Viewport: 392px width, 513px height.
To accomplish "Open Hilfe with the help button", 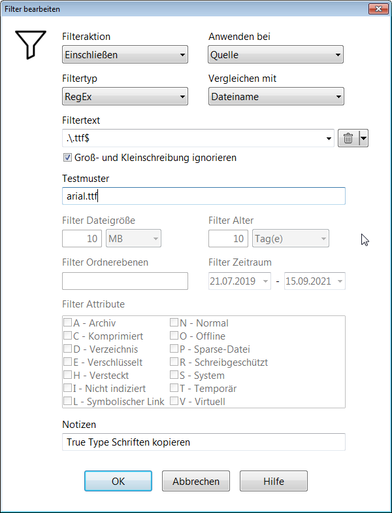I will point(273,481).
